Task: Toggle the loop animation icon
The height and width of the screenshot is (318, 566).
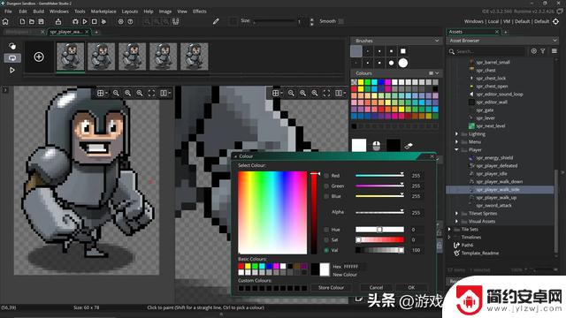Action: coord(12,57)
